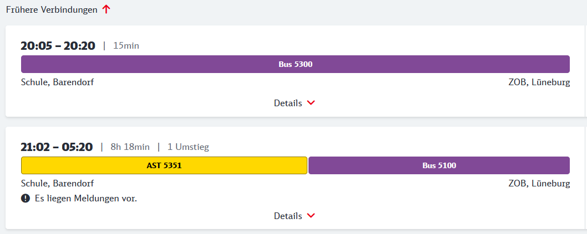Click ZOB, Lüneburg in the second connection
This screenshot has width=587, height=234.
[x=539, y=183]
